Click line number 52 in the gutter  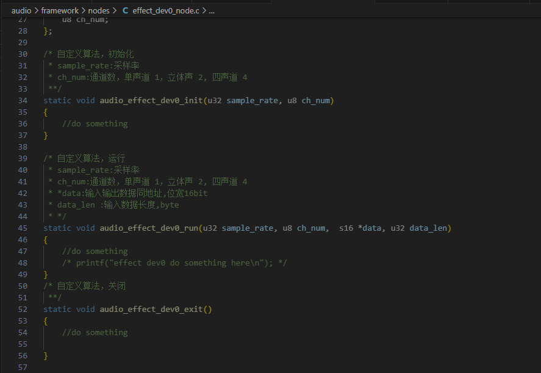tap(23, 309)
